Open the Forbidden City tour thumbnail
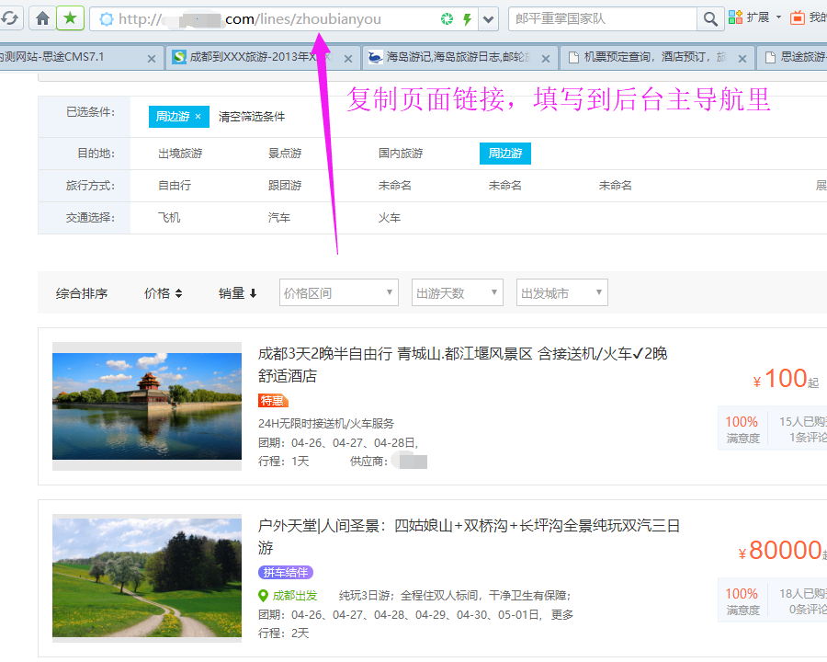This screenshot has width=827, height=662. (x=147, y=405)
